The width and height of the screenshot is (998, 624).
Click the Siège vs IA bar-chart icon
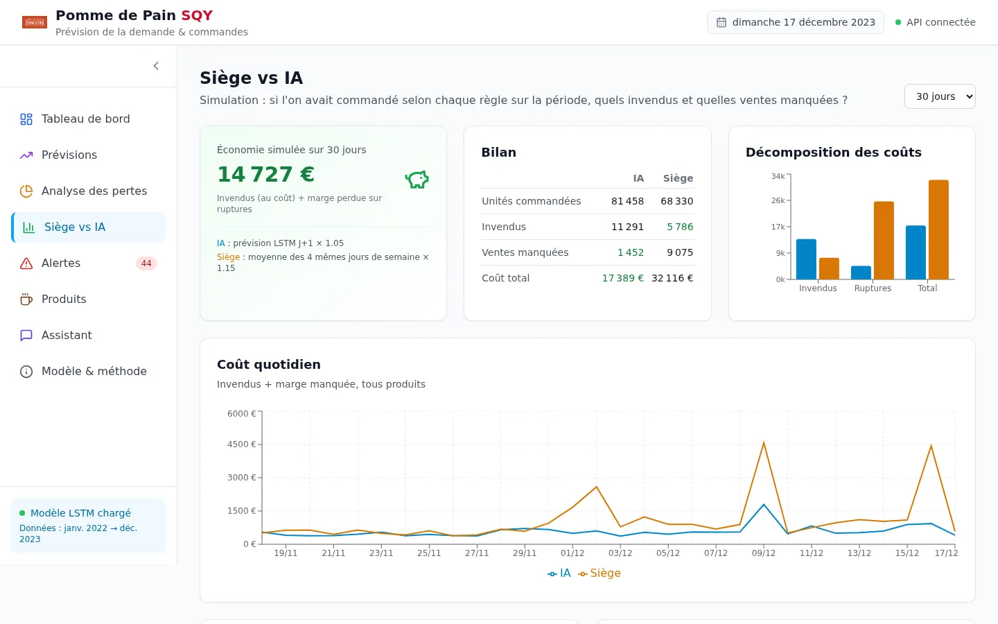click(29, 227)
